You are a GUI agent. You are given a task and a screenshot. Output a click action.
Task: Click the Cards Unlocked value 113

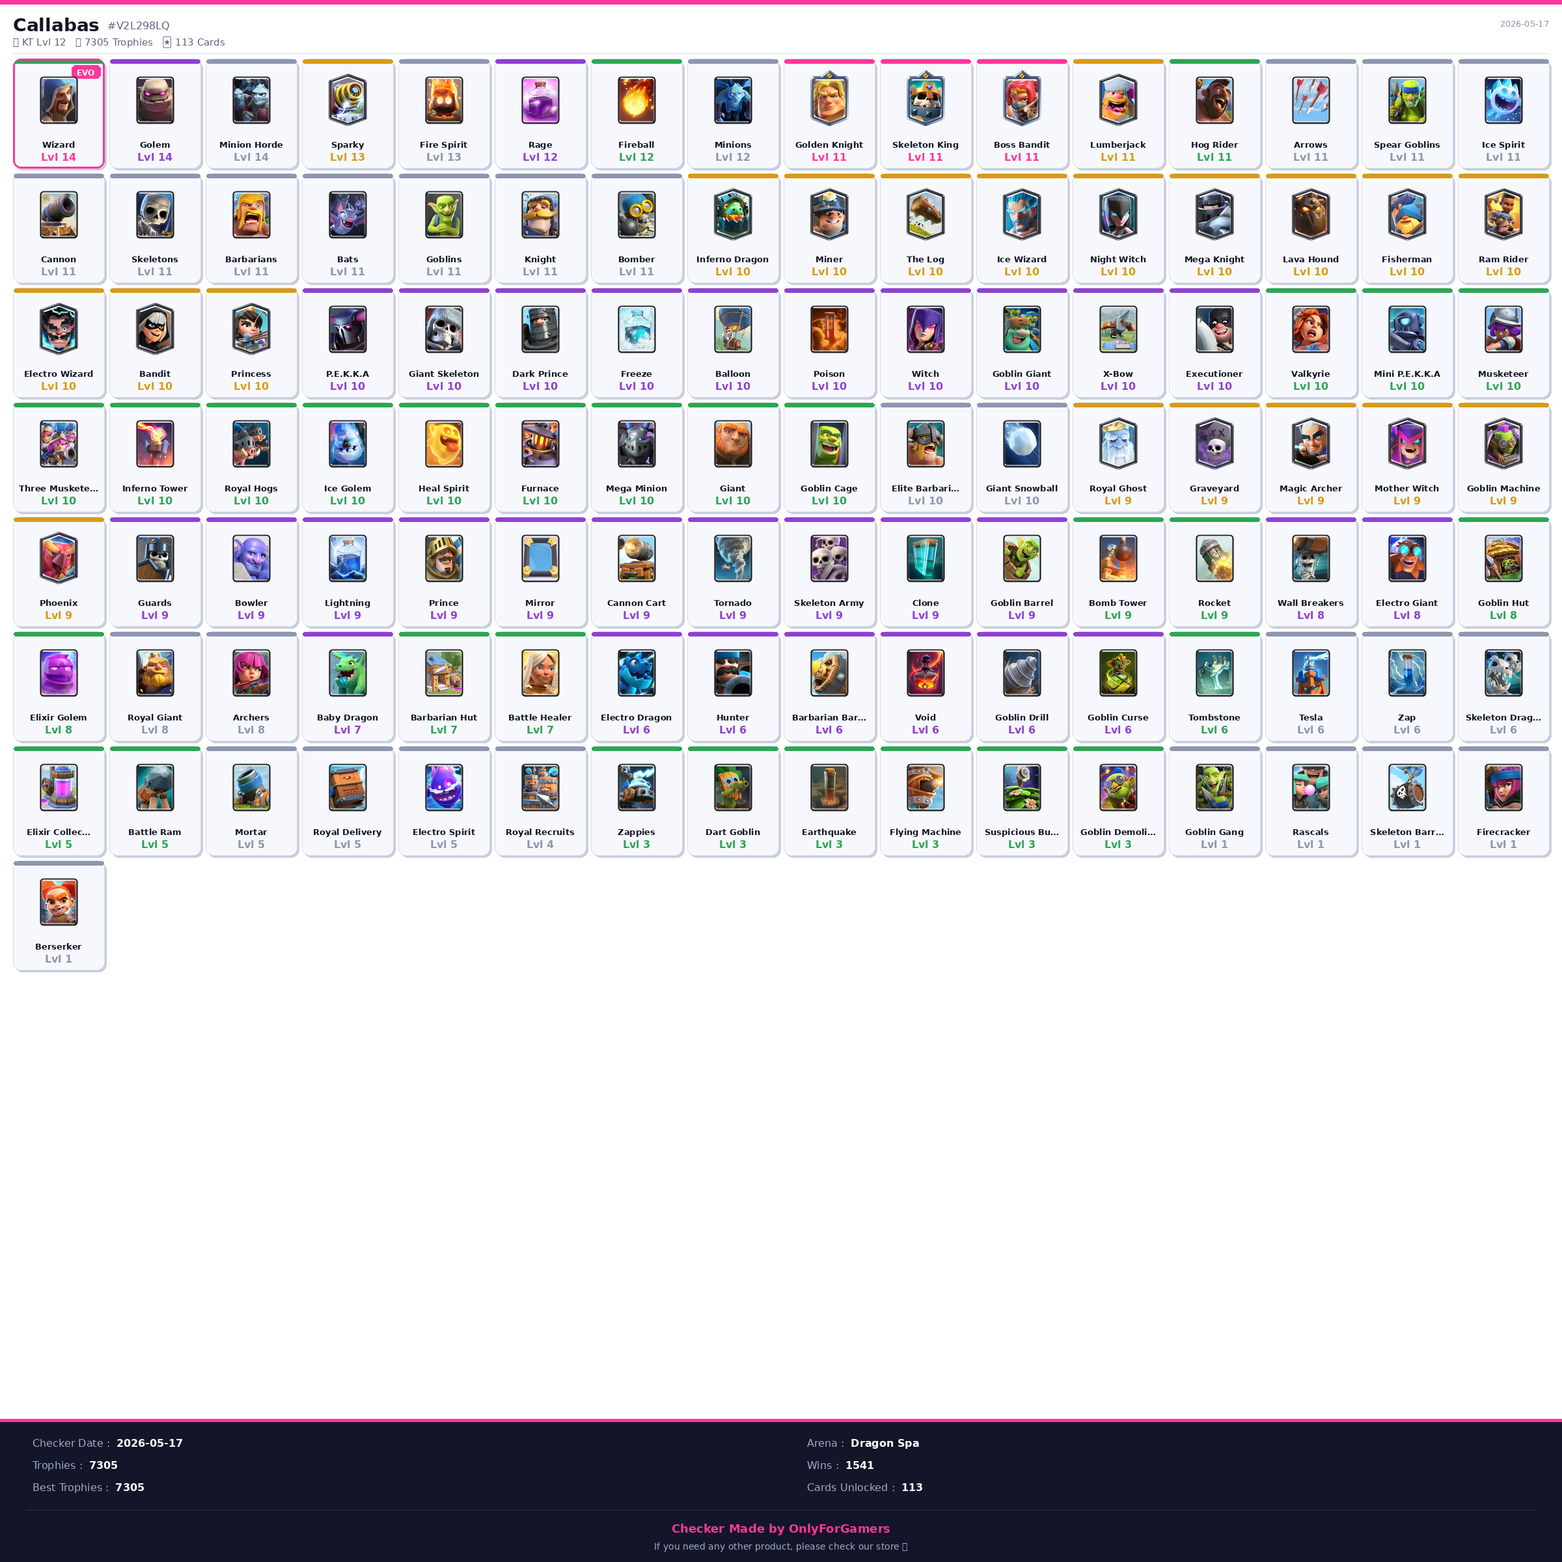point(912,1487)
